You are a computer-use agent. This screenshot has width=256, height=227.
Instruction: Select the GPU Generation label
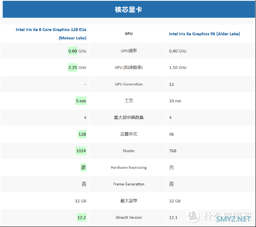(x=129, y=84)
